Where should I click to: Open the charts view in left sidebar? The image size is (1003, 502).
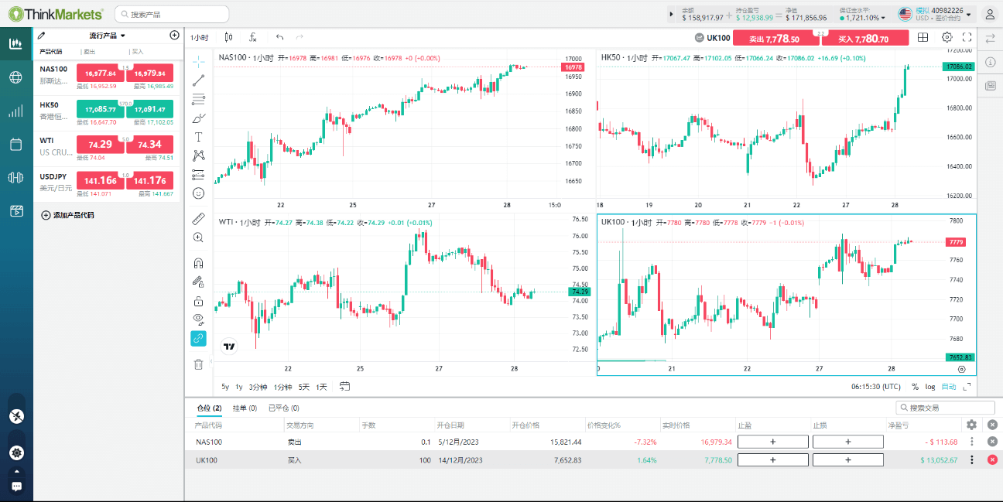[15, 43]
